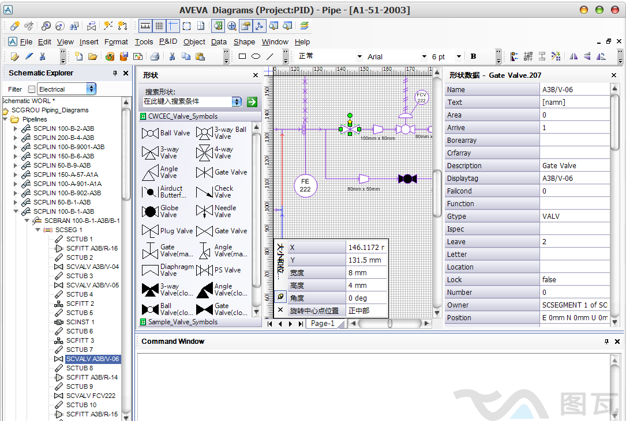Close the shape stencil panel
The image size is (626, 421).
click(x=256, y=75)
